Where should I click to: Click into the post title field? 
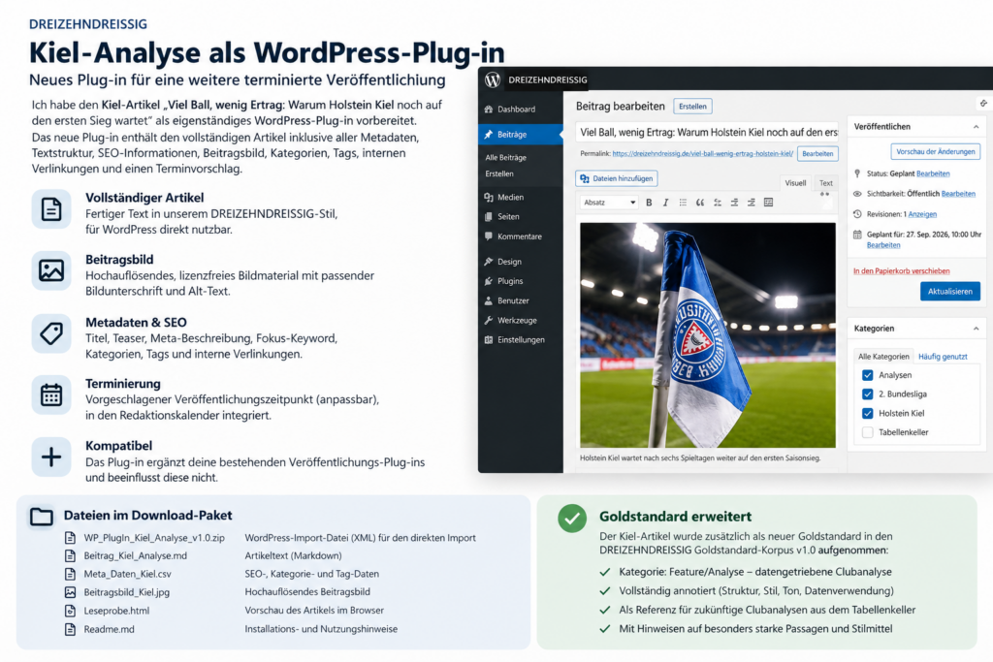[707, 132]
